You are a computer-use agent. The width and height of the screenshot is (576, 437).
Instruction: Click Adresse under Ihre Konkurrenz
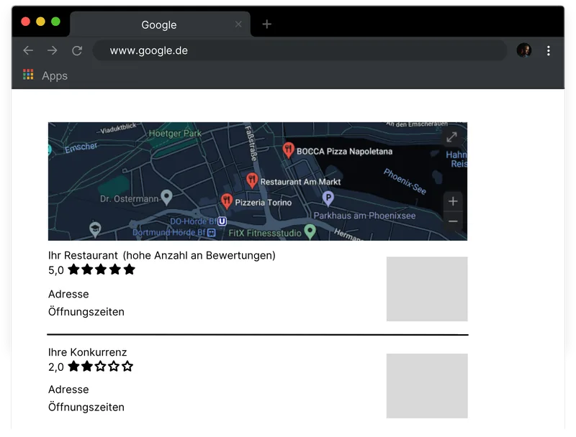tap(68, 390)
